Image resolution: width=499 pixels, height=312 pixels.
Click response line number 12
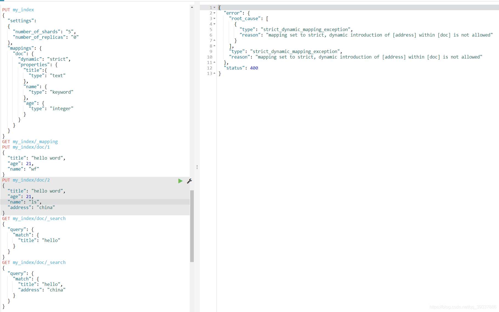[x=210, y=68]
